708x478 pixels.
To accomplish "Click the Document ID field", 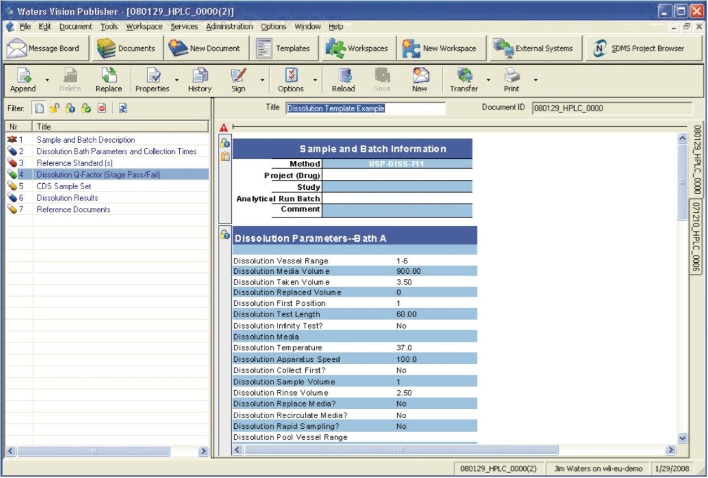I will (x=612, y=108).
